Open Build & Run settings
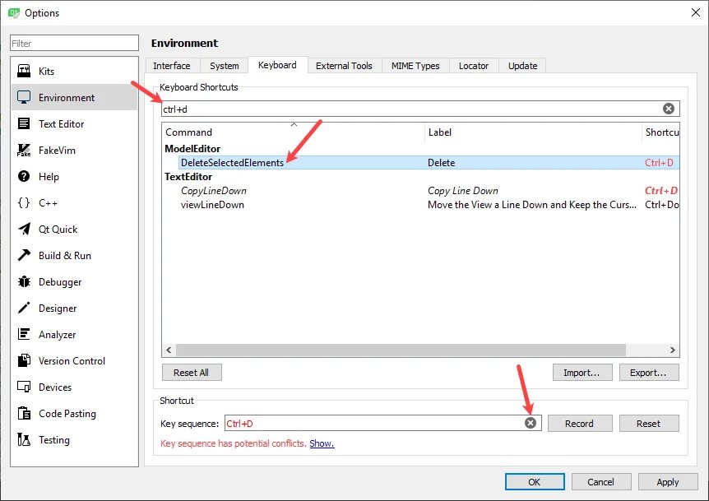 (74, 256)
